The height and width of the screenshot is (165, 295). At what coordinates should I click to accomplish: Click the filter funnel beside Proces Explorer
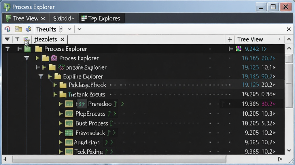pos(27,58)
